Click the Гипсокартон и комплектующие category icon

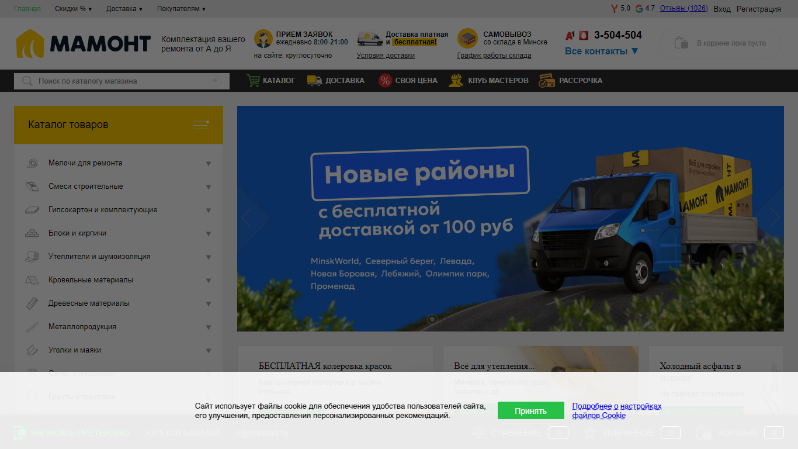[32, 210]
